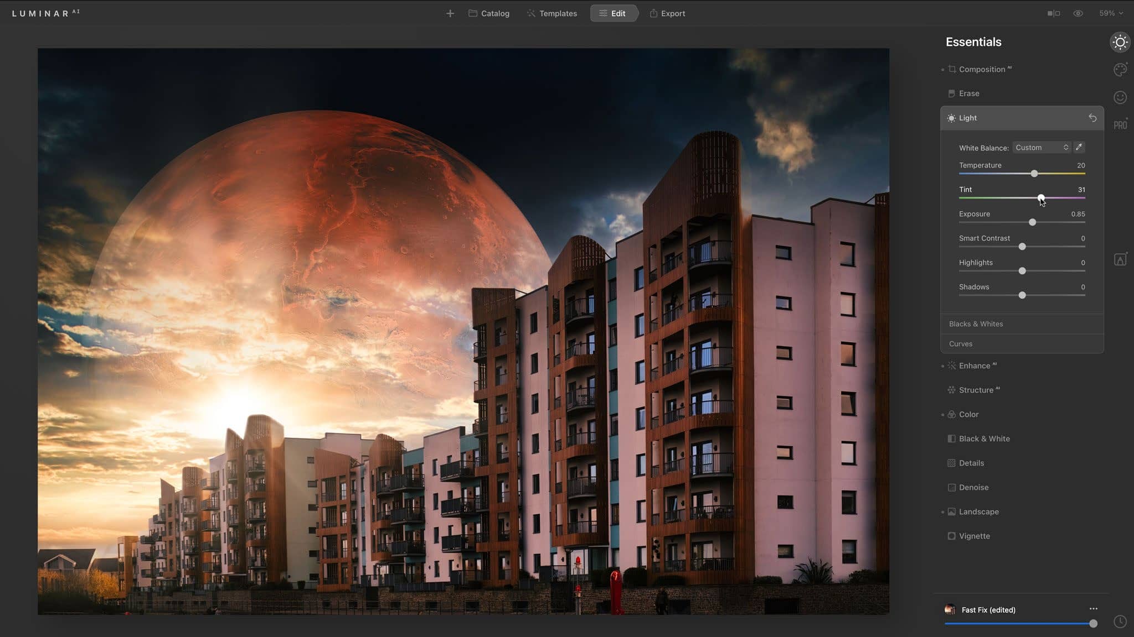Open the PRO tools category
1134x637 pixels.
tap(1120, 125)
